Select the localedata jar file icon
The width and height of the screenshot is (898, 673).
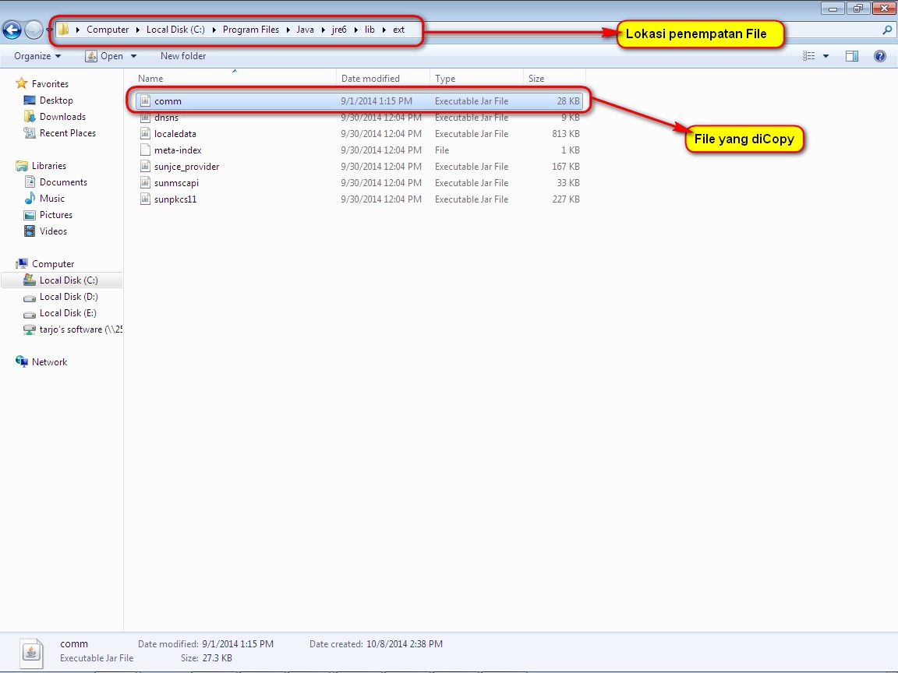[x=146, y=134]
